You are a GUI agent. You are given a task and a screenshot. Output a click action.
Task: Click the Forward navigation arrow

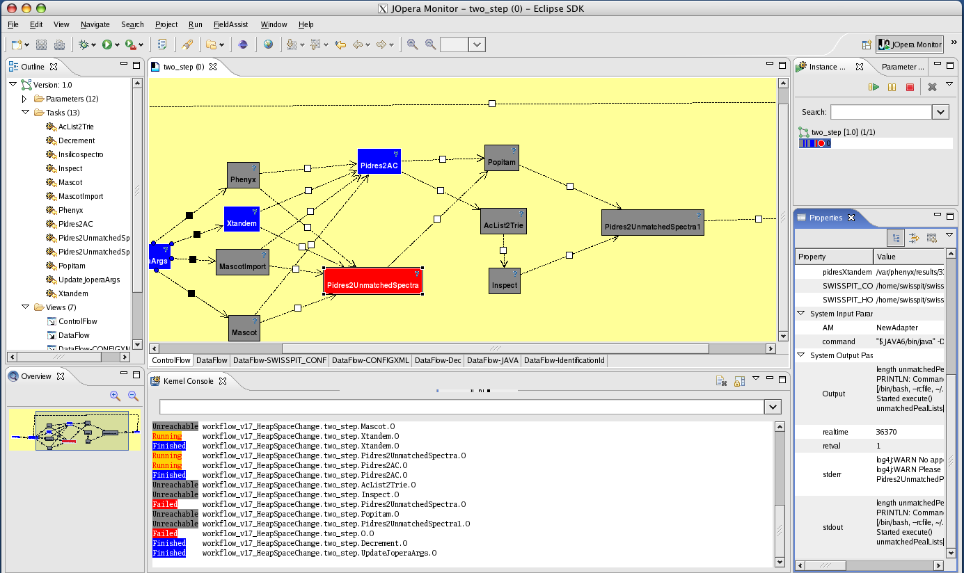(x=381, y=45)
